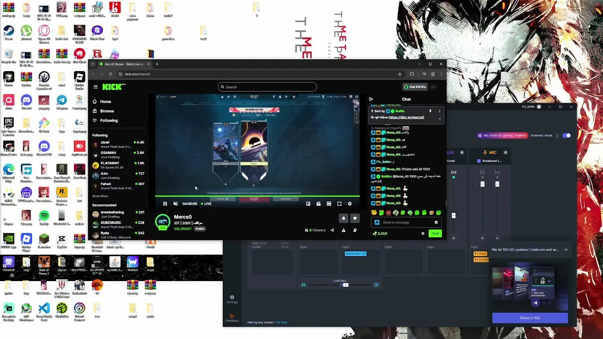Viewport: 603px width, 339px height.
Task: Open Settings in Sonar sidebar
Action: 232,299
